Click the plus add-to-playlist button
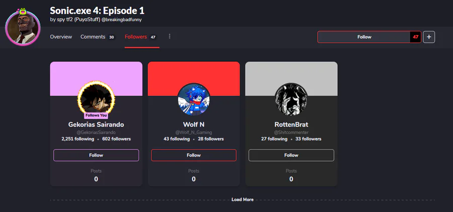453x212 pixels. pos(429,37)
